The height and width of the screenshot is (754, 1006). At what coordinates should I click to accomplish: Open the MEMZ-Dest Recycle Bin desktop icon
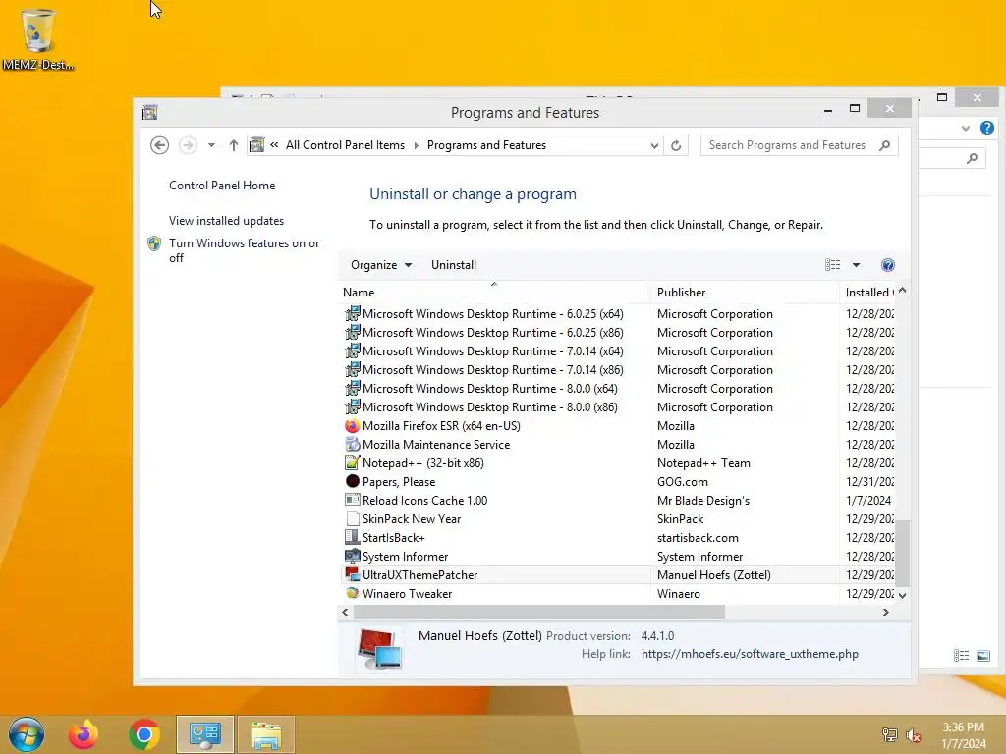pos(37,39)
